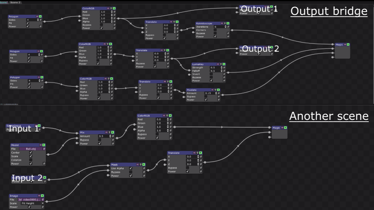Image resolution: width=374 pixels, height=210 pixels.
Task: Collapse the Mix node with its minus icon
Action: point(107,132)
